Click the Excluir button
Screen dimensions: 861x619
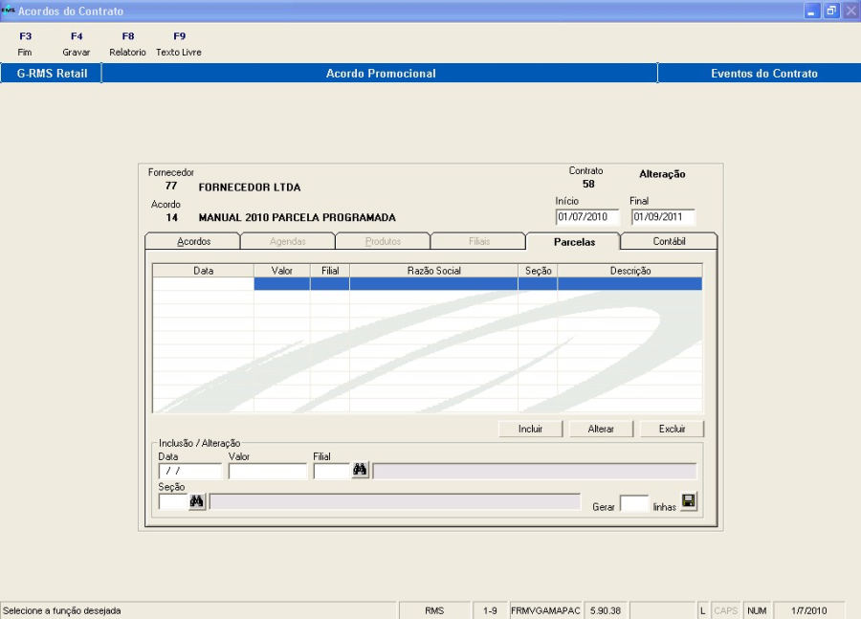[x=673, y=429]
